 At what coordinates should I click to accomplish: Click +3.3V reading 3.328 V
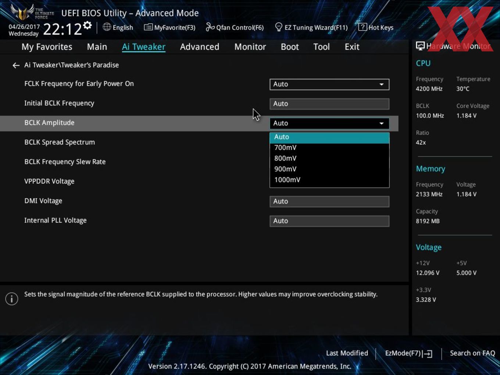point(426,300)
